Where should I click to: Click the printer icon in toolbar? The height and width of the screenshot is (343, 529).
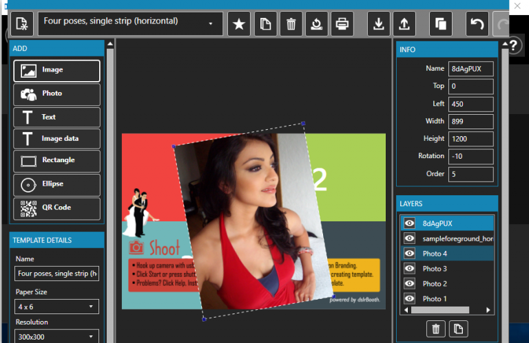342,23
